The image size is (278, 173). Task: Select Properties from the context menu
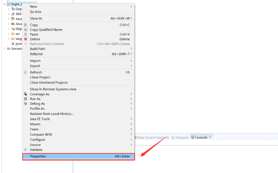pyautogui.click(x=78, y=156)
